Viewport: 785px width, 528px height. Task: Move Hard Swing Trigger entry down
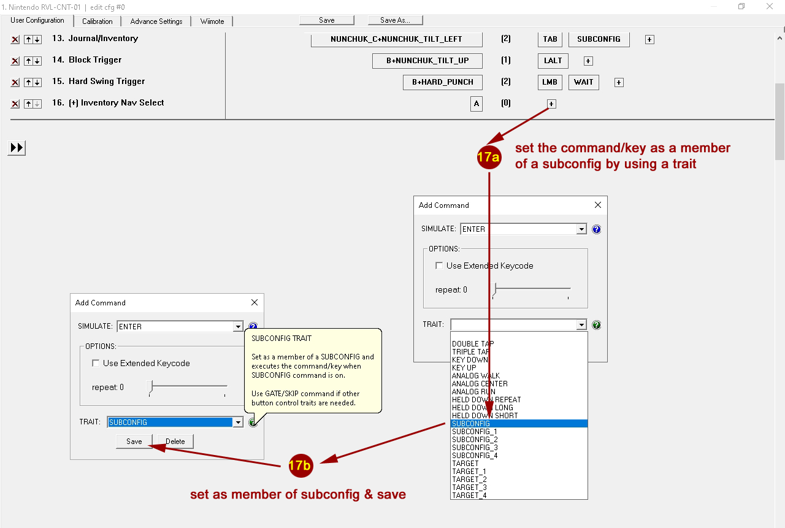tap(37, 83)
